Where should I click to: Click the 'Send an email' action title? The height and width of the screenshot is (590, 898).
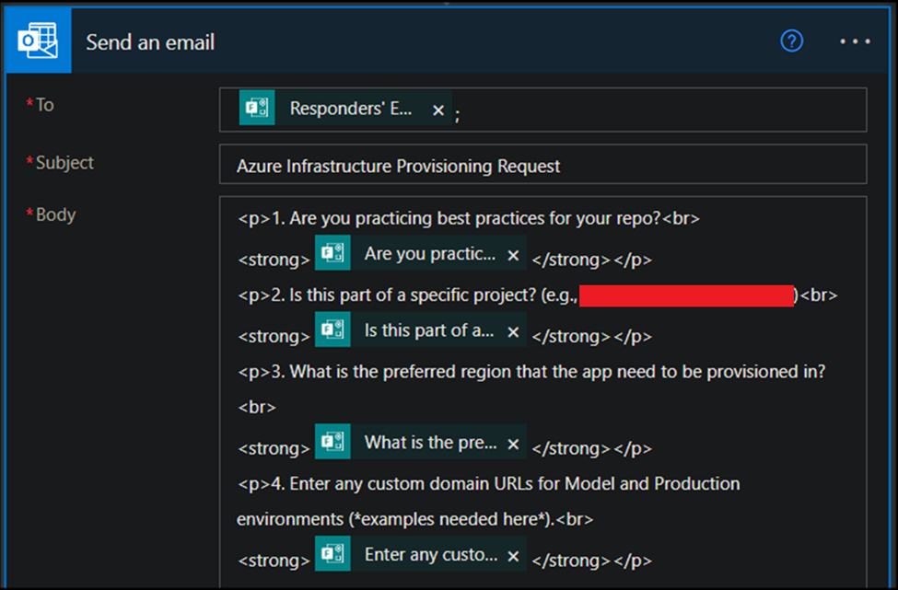point(150,42)
